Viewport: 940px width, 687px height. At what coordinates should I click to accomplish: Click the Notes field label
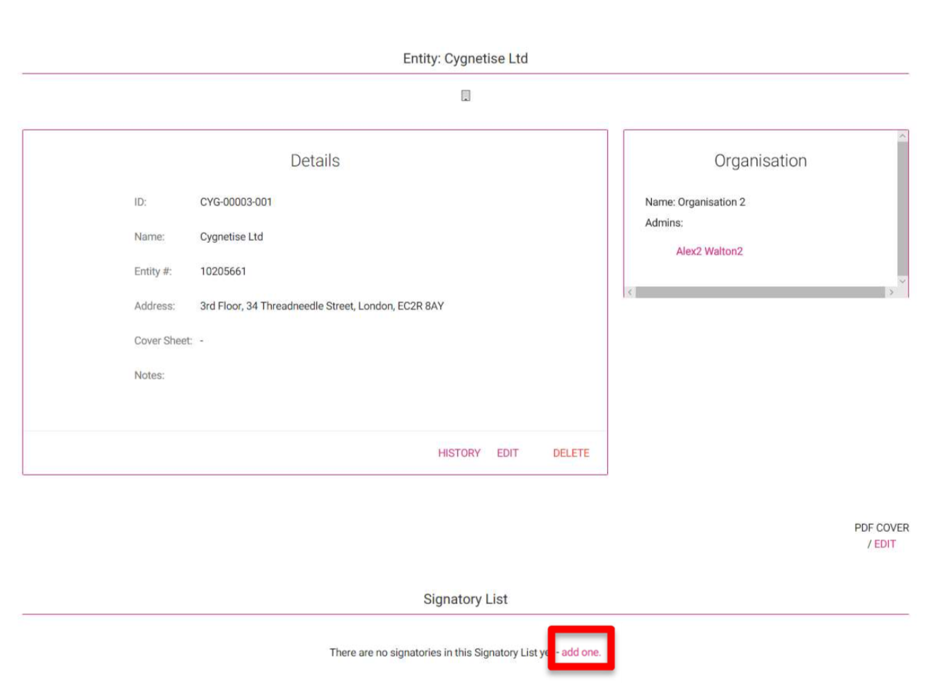[x=149, y=375]
